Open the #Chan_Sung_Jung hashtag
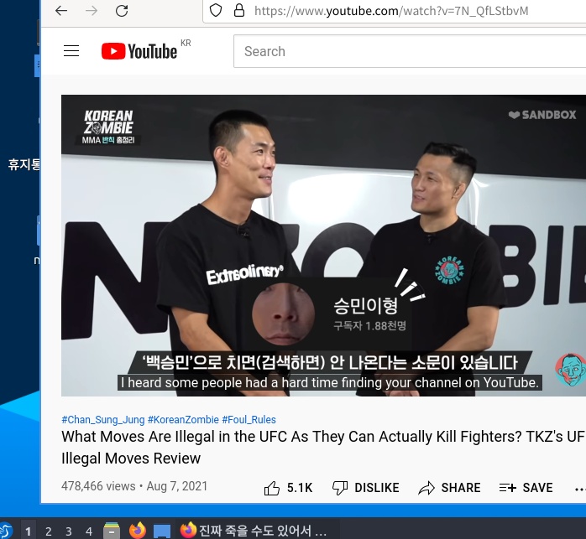The height and width of the screenshot is (539, 586). pyautogui.click(x=102, y=420)
